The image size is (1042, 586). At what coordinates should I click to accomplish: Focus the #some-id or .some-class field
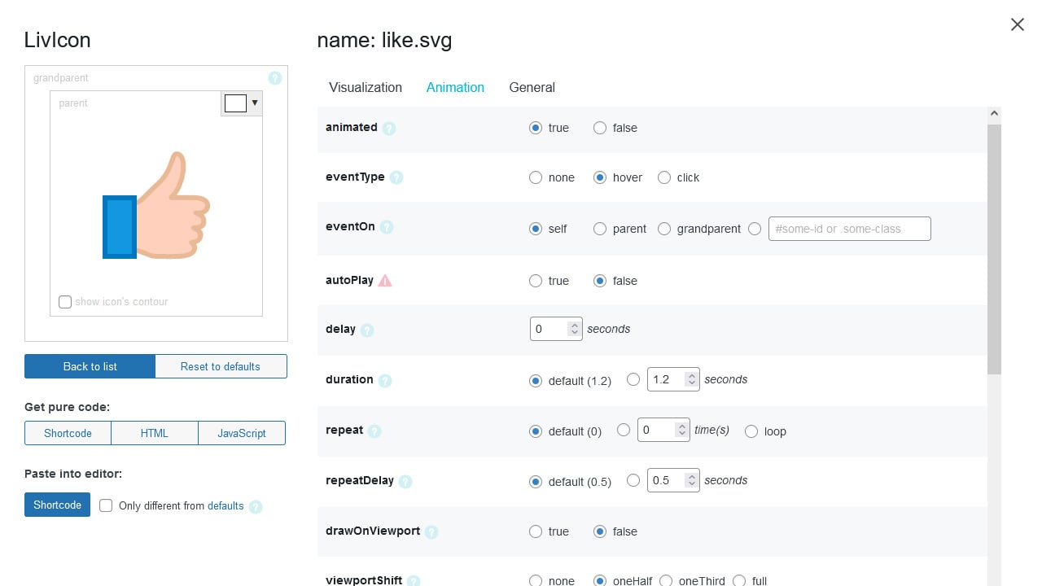click(x=849, y=229)
